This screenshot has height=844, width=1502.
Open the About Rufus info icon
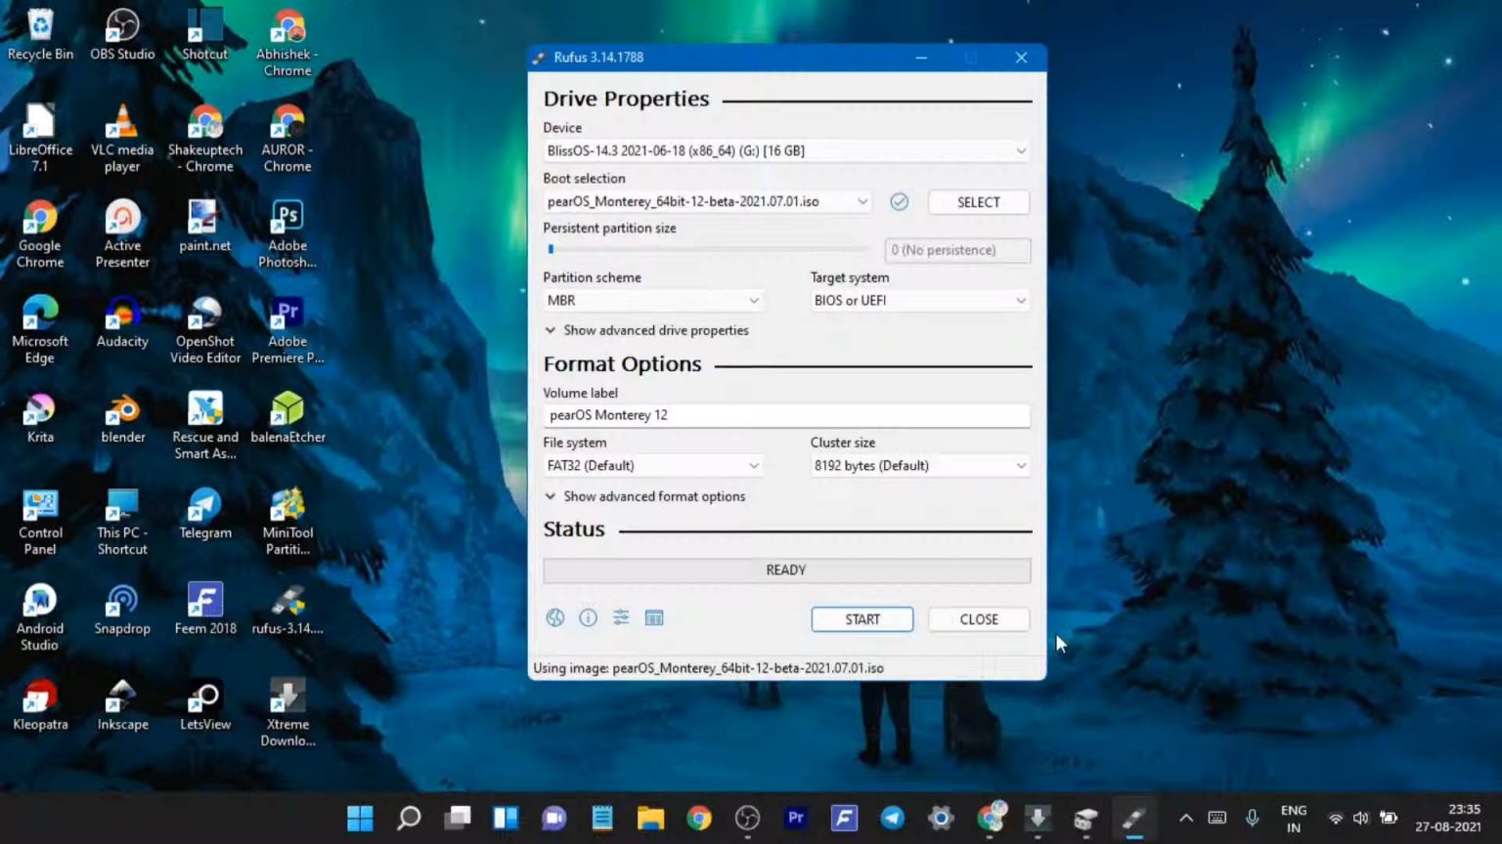[588, 617]
